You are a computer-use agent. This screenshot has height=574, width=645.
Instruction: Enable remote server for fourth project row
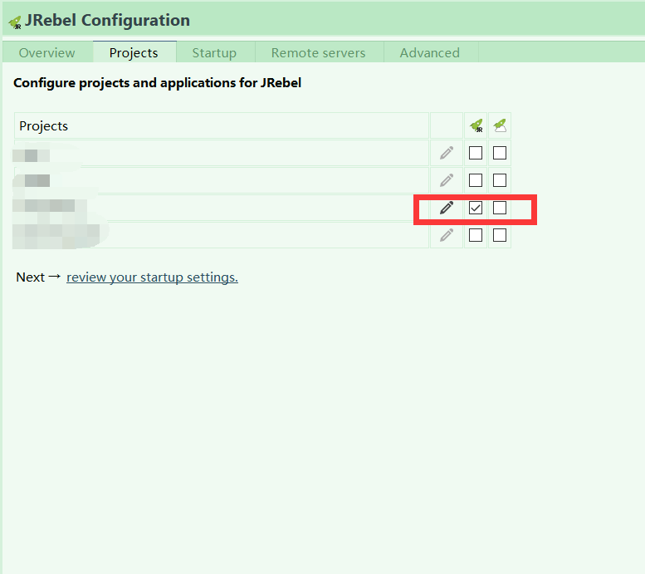point(500,235)
